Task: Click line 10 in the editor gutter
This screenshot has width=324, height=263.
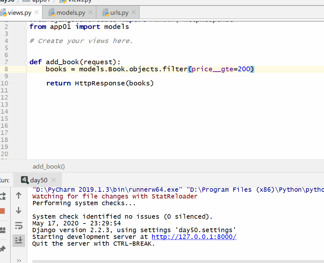Action: (4, 83)
